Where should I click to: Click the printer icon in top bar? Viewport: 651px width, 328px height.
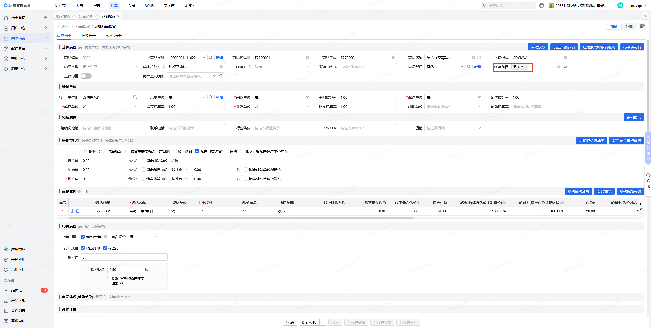coord(542,5)
